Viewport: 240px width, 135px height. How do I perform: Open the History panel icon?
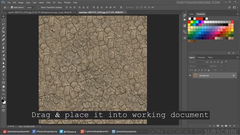pos(185,15)
